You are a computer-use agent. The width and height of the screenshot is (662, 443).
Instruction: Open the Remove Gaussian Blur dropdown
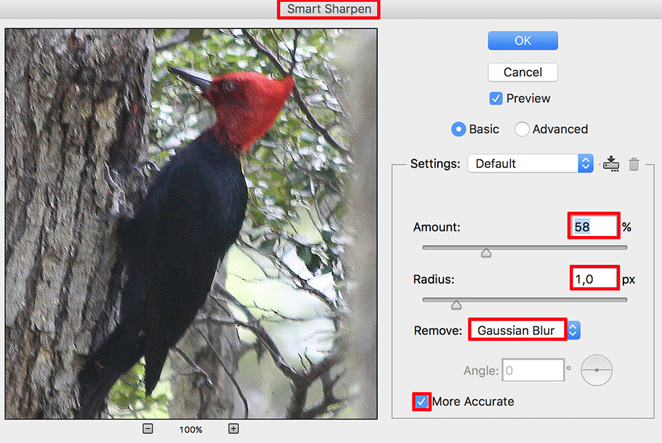524,331
